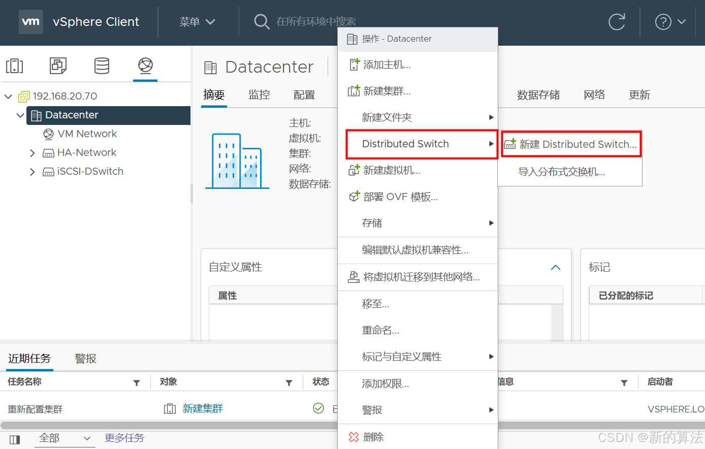Click the vCenter 192.168.20.70 icon
This screenshot has height=449, width=705.
[24, 96]
